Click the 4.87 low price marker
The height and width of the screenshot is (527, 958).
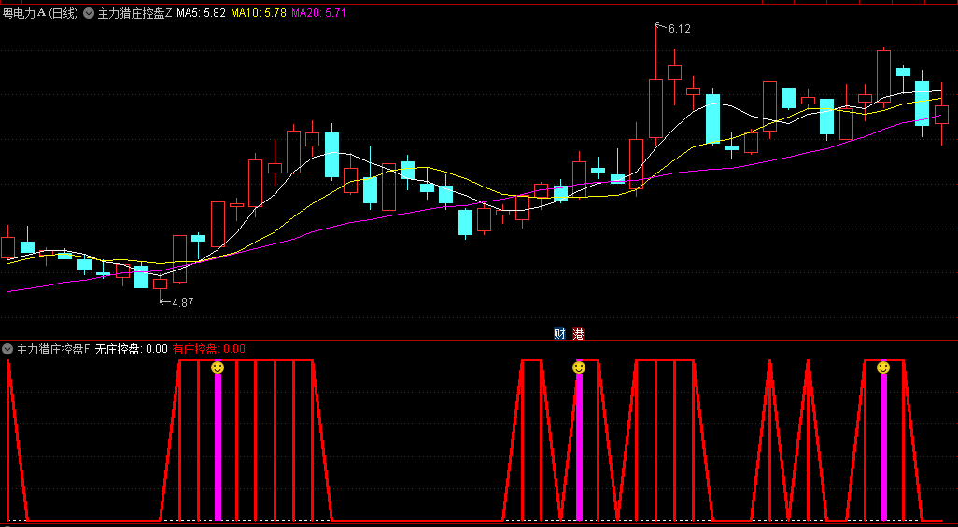182,302
